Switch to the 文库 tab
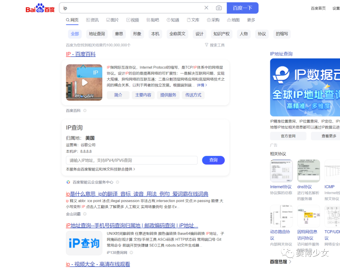340x268 pixels. (x=193, y=20)
